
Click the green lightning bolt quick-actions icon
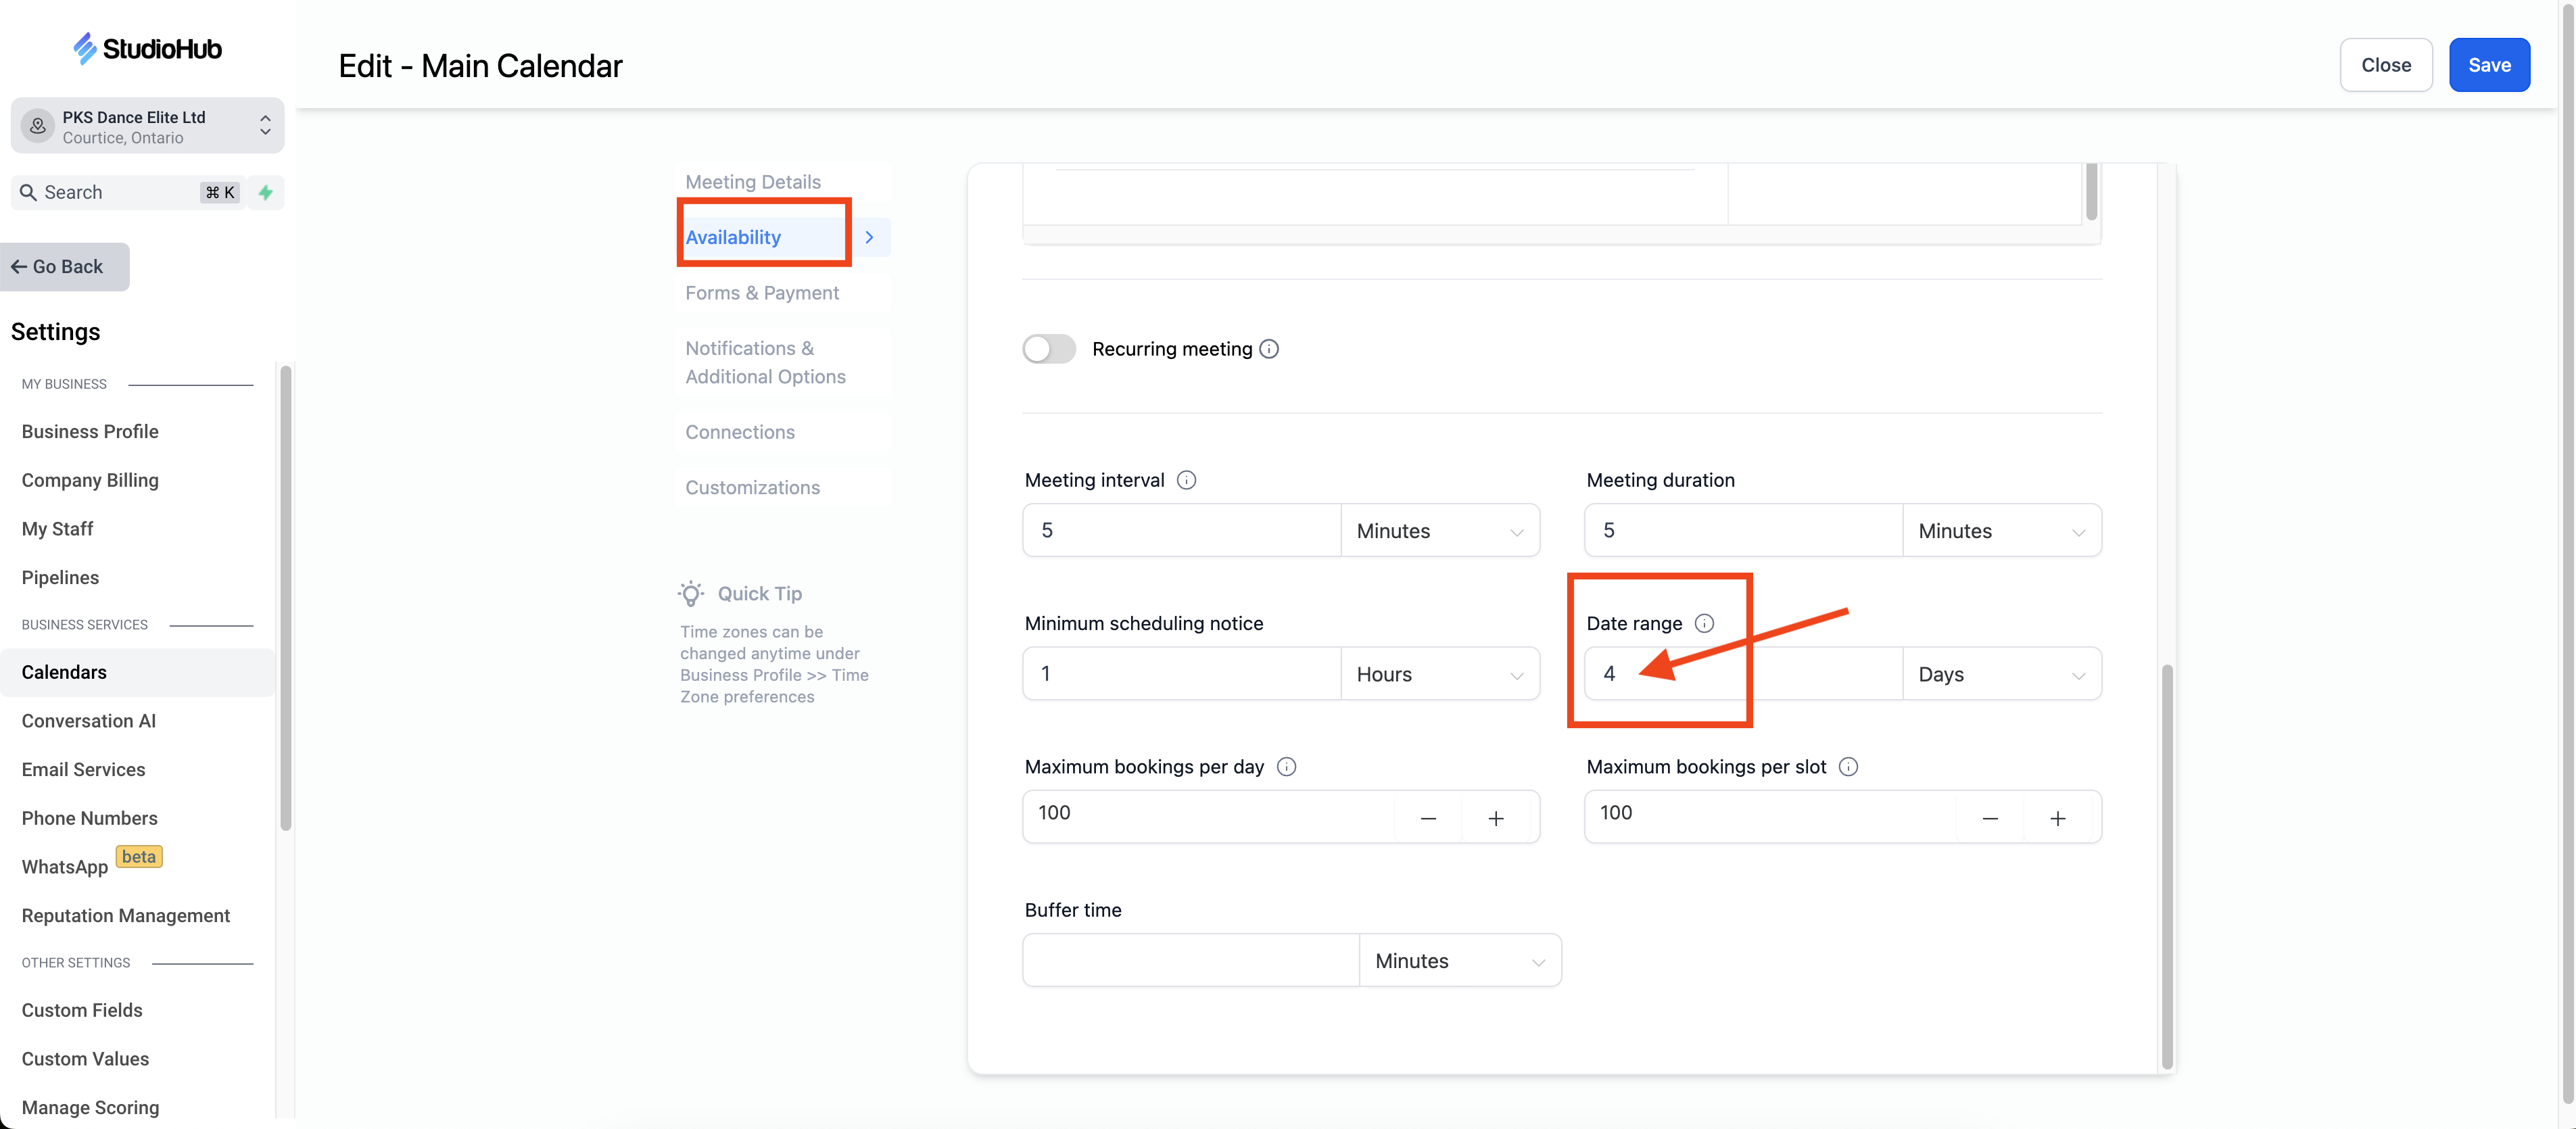[265, 192]
